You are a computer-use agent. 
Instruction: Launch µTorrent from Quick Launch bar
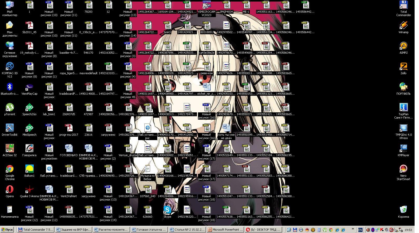[x=325, y=230]
